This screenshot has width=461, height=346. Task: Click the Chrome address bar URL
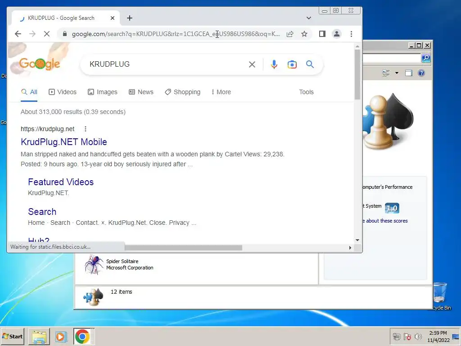pyautogui.click(x=176, y=34)
